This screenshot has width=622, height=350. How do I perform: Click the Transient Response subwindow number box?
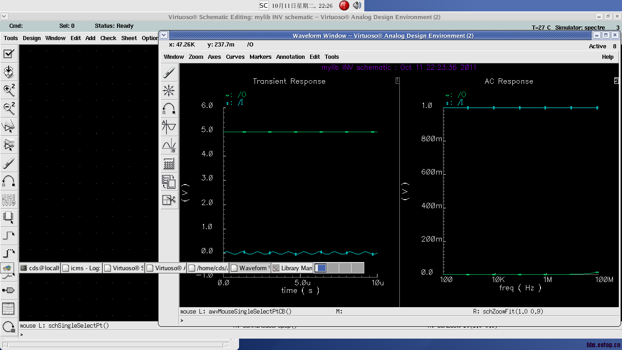398,81
